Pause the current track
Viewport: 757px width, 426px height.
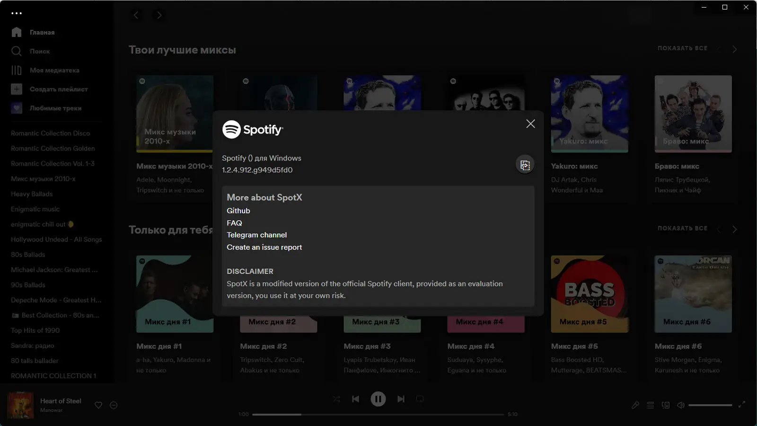pyautogui.click(x=378, y=399)
